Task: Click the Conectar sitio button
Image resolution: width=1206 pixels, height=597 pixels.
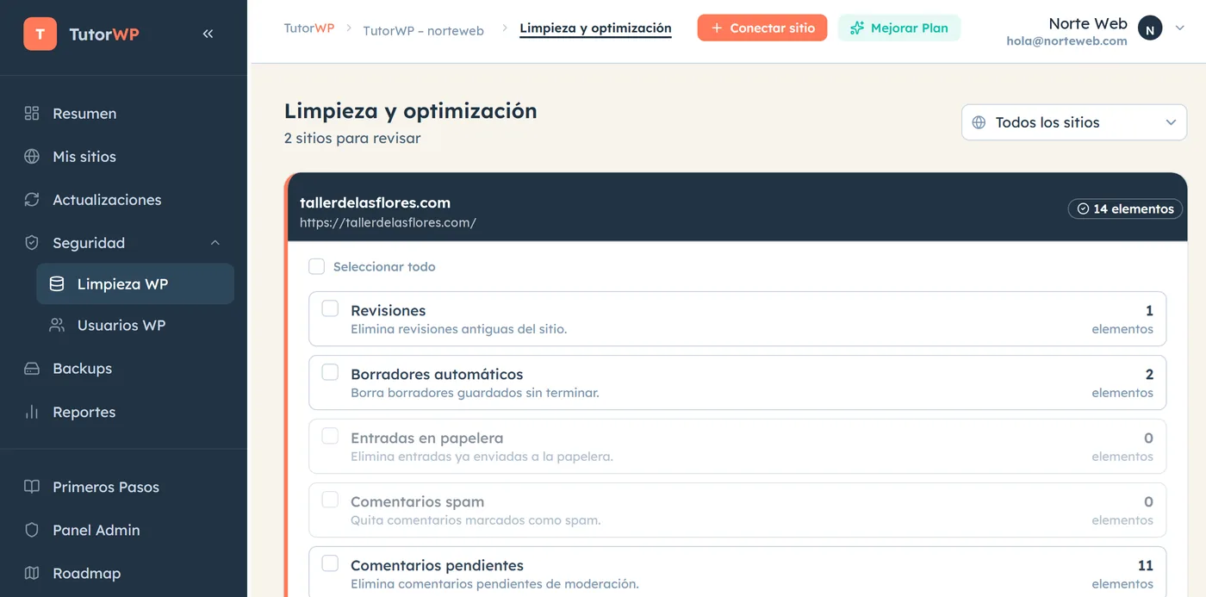Action: tap(762, 28)
